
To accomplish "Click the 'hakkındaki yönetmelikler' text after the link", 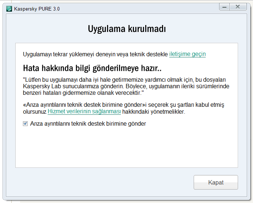I will pos(154,111).
